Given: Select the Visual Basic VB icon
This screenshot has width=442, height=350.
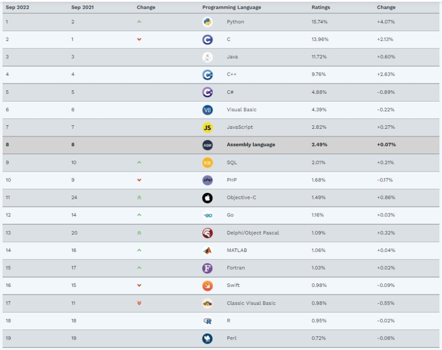Looking at the screenshot, I should [208, 110].
